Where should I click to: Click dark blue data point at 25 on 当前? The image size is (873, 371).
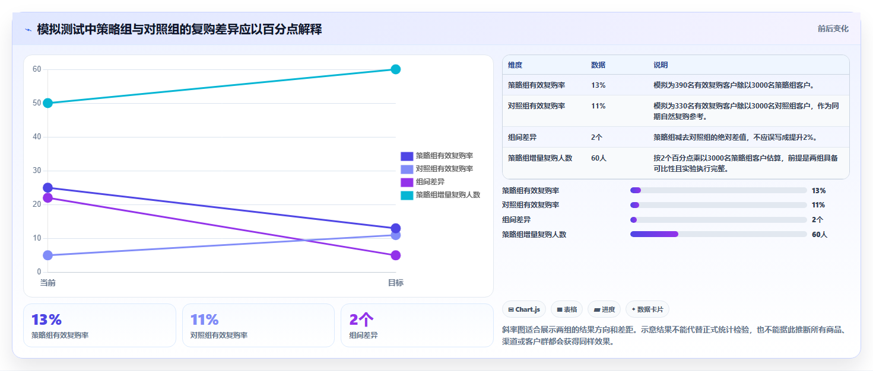(x=48, y=188)
